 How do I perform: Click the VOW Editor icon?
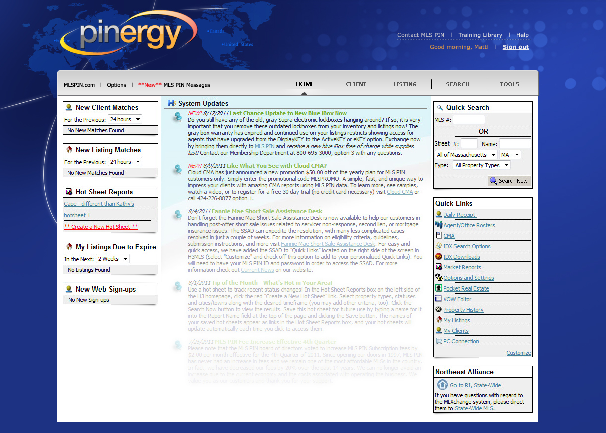439,299
